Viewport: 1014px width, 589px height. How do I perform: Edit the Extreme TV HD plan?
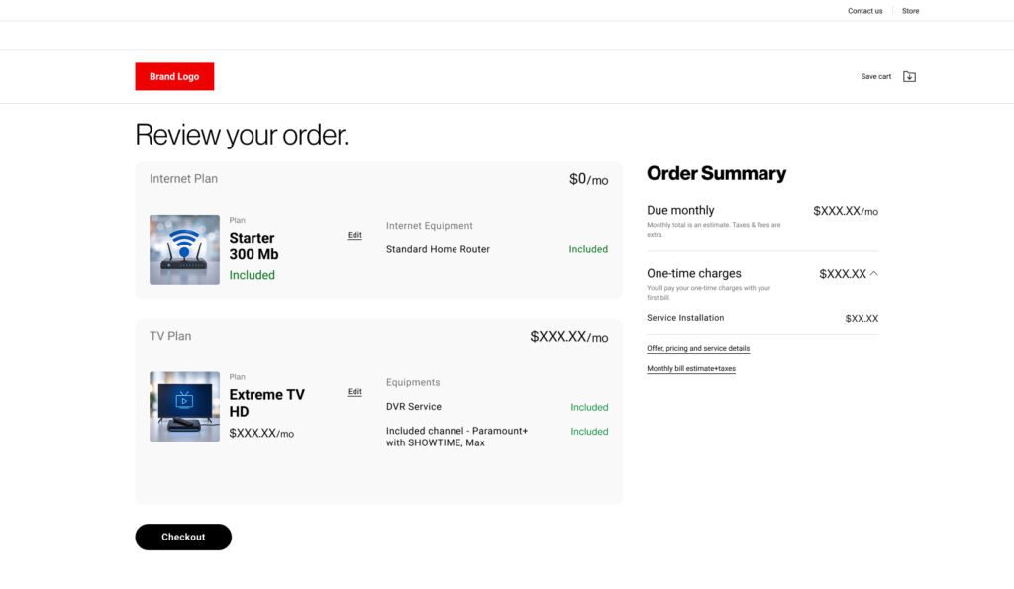click(355, 392)
